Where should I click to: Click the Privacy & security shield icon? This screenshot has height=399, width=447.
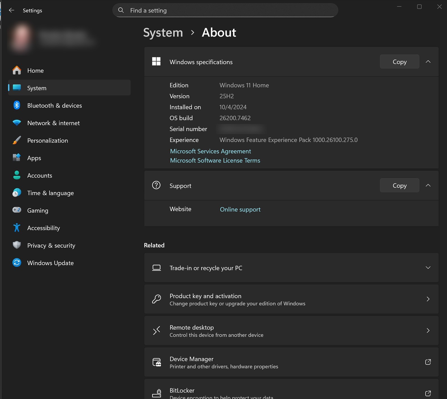[17, 245]
